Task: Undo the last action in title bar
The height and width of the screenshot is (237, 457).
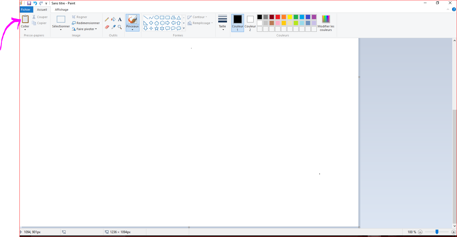Action: pos(35,3)
